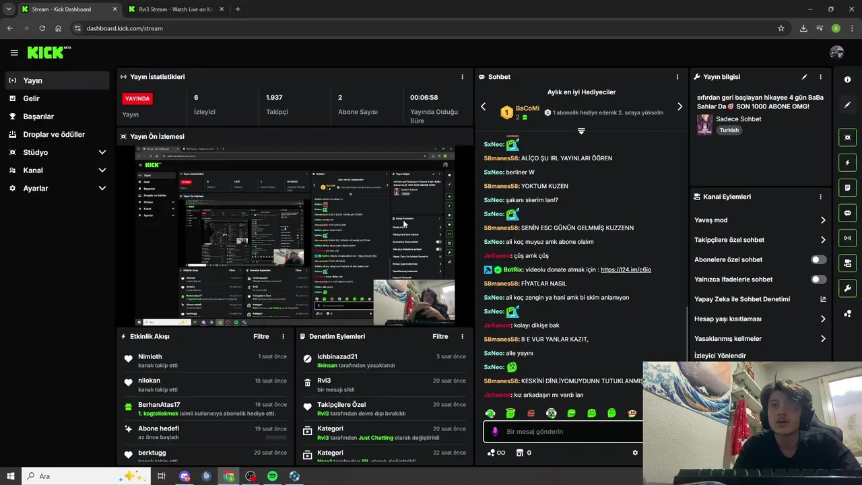The width and height of the screenshot is (862, 485).
Task: Show next top gifter with right arrow
Action: click(679, 106)
